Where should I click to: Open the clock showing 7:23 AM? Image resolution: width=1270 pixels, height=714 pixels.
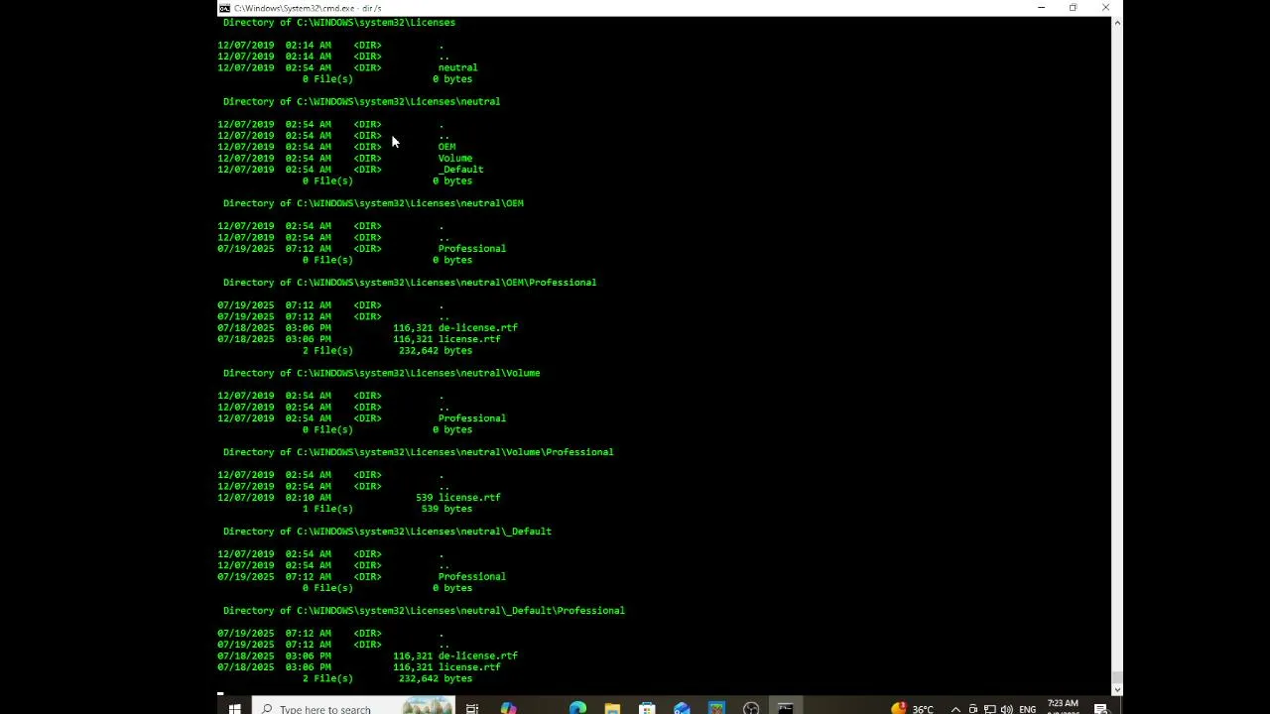[x=1063, y=706]
